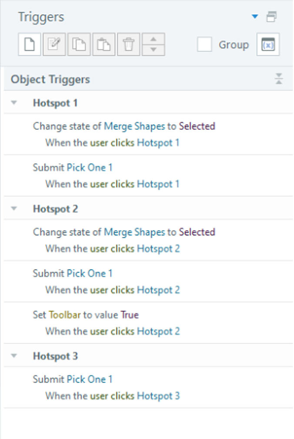294x439 pixels.
Task: Enable the Group checkbox
Action: click(x=204, y=44)
